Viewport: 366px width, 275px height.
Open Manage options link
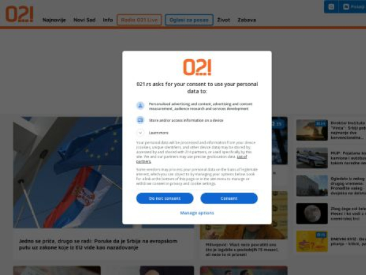click(197, 213)
